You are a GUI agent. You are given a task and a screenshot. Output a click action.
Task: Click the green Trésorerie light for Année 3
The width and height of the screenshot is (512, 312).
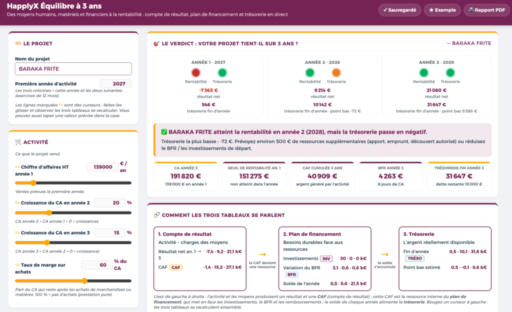click(x=450, y=72)
